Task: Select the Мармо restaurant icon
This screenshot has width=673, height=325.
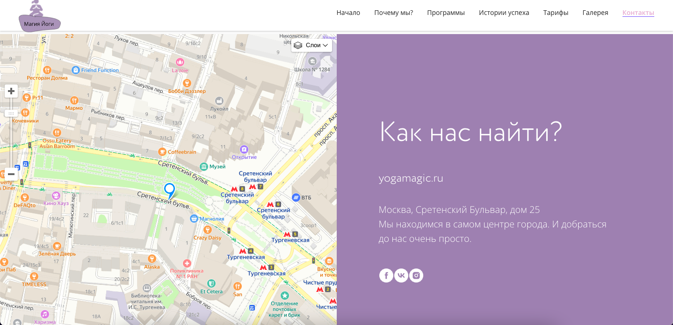Action: coord(74,100)
